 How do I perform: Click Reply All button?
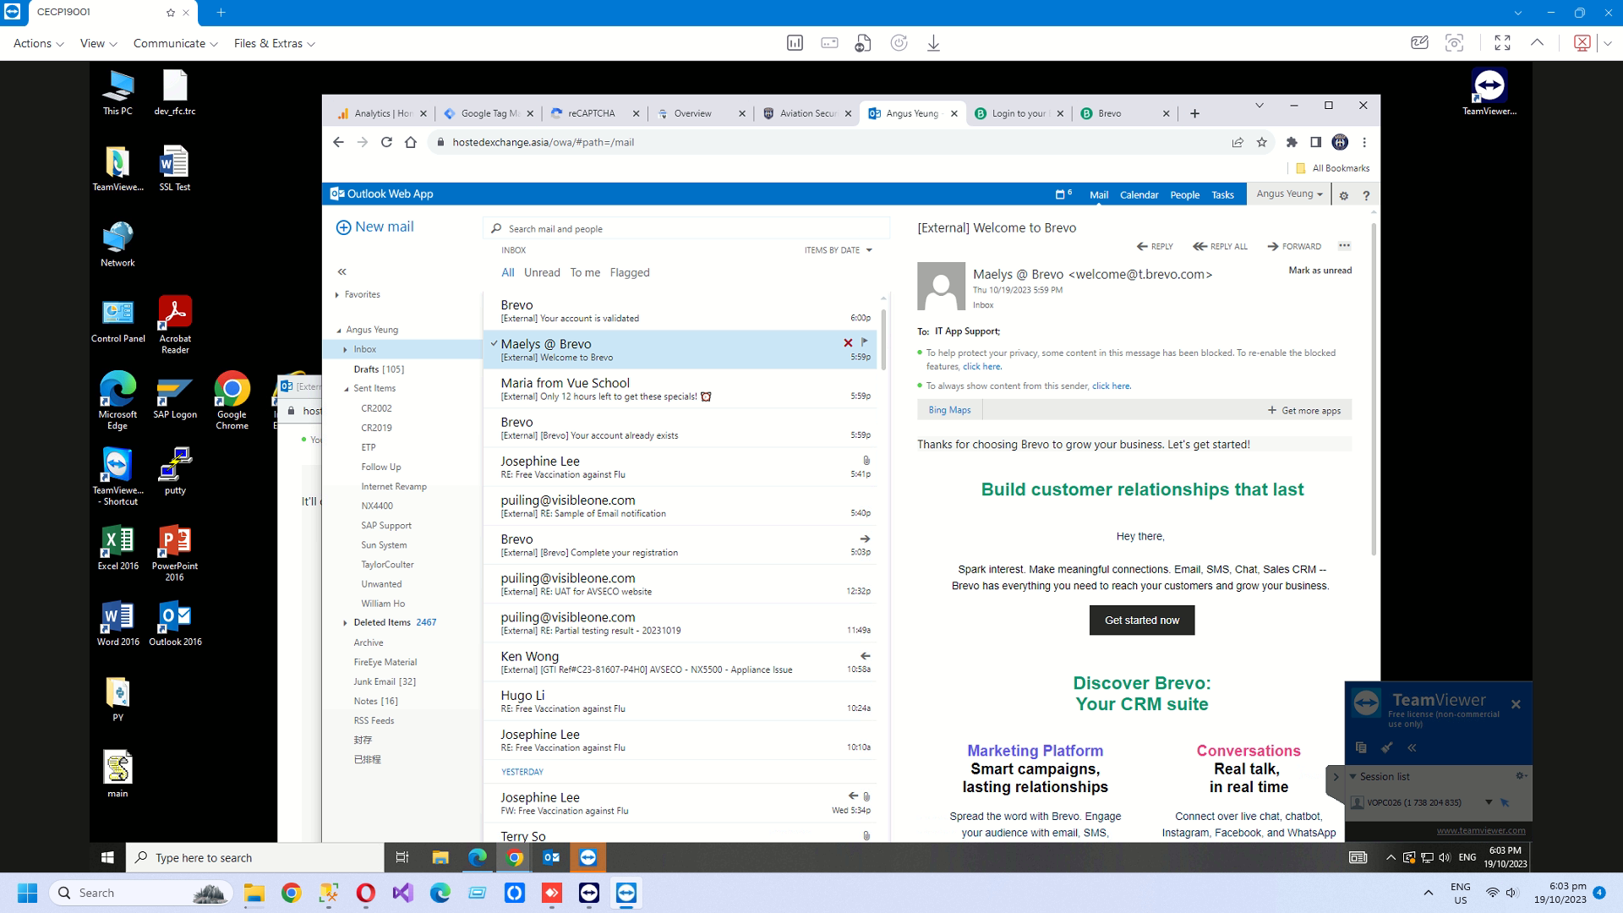click(1220, 246)
